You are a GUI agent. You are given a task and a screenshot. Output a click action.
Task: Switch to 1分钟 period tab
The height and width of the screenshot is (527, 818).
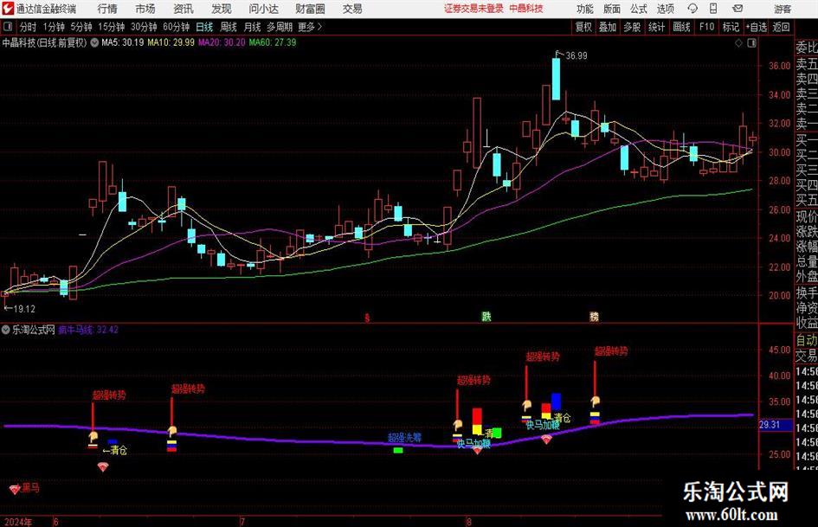coord(54,27)
